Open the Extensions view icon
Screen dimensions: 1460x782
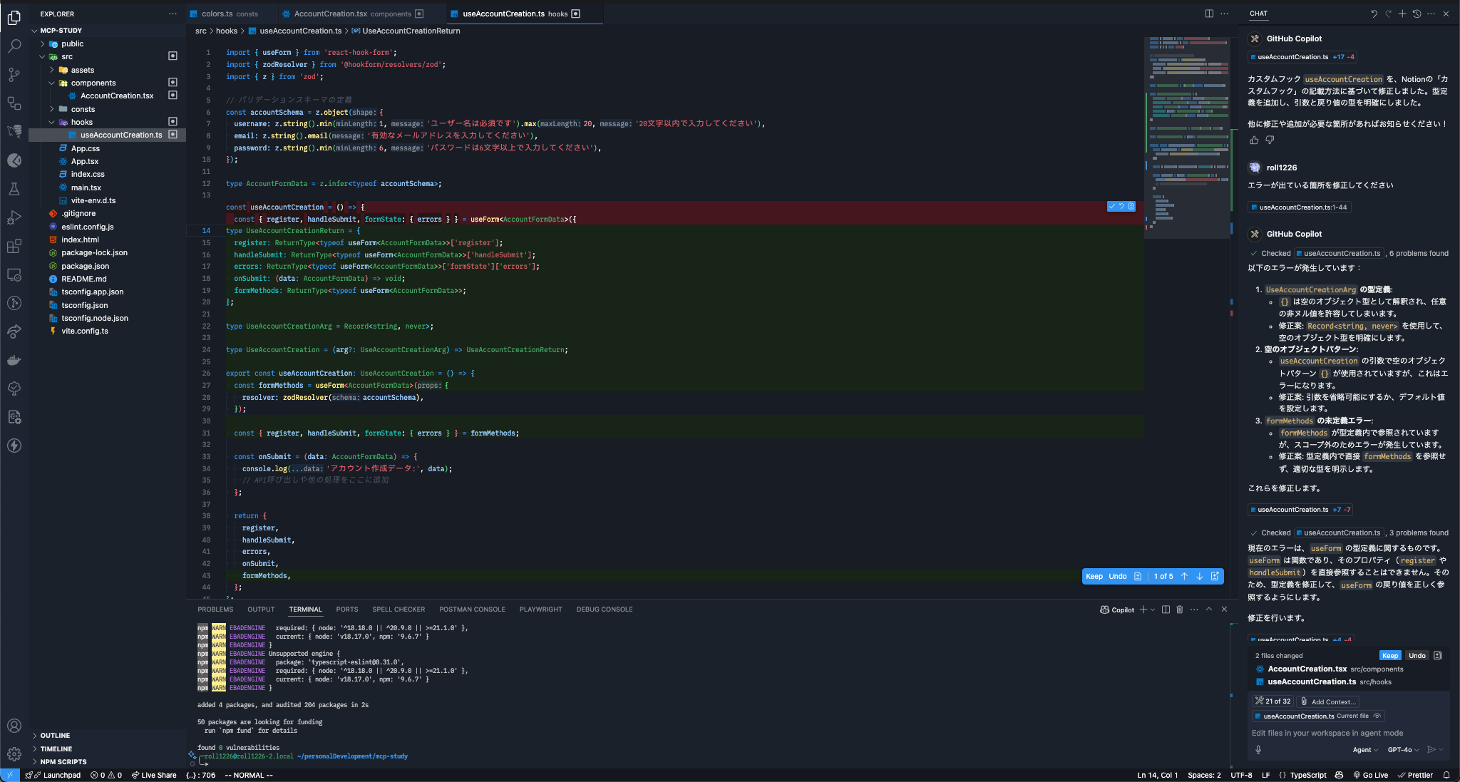[x=14, y=246]
